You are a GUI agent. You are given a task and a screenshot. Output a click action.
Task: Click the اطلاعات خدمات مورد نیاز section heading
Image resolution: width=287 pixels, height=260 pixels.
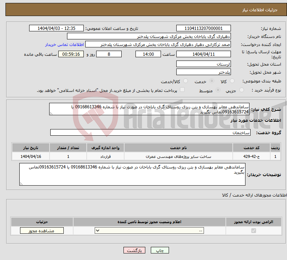coord(256,120)
